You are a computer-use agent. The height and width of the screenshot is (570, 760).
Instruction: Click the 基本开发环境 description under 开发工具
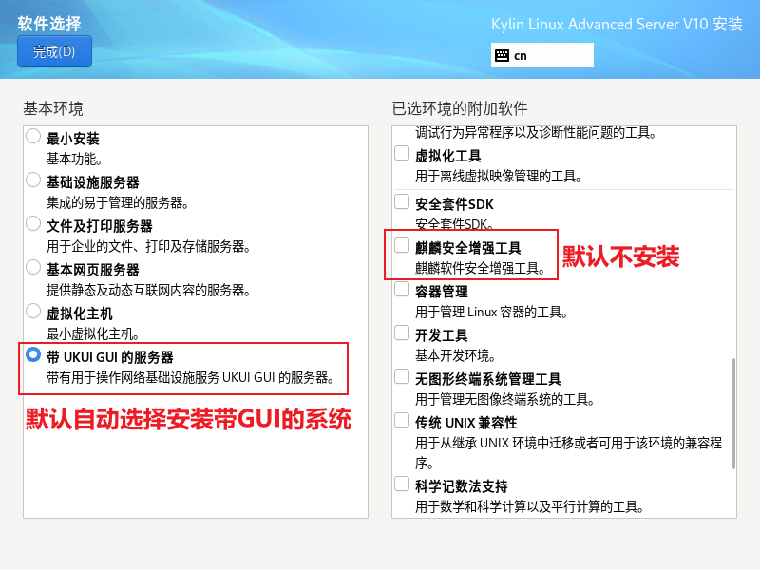pos(454,355)
